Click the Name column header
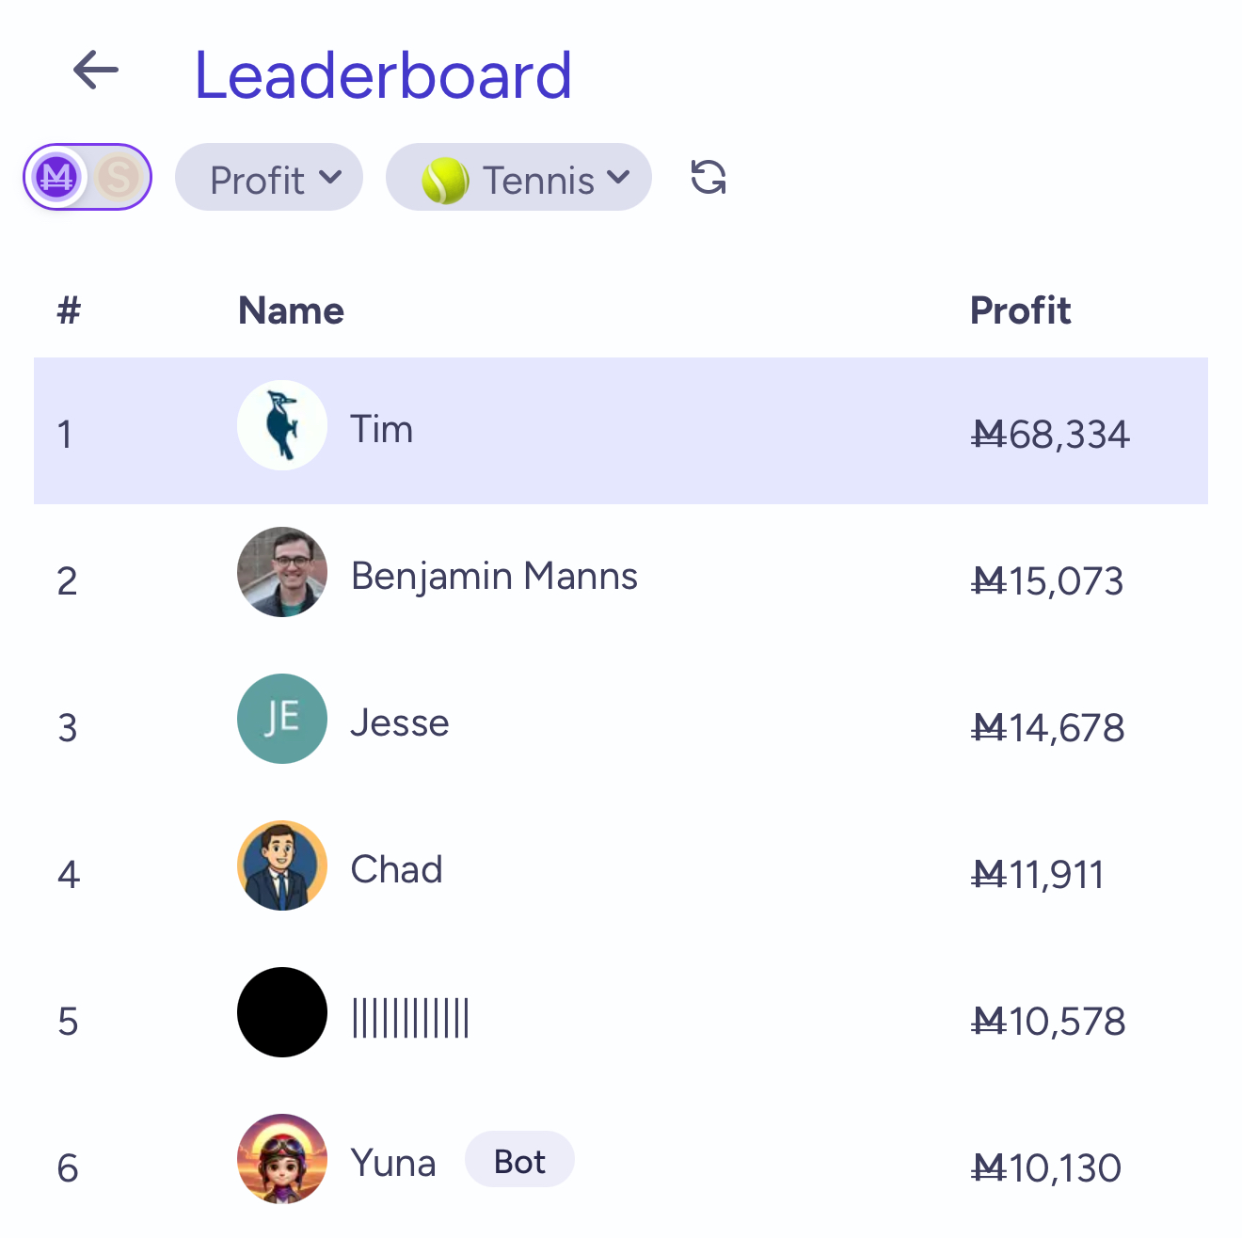Screen dimensions: 1242x1238 click(x=291, y=310)
